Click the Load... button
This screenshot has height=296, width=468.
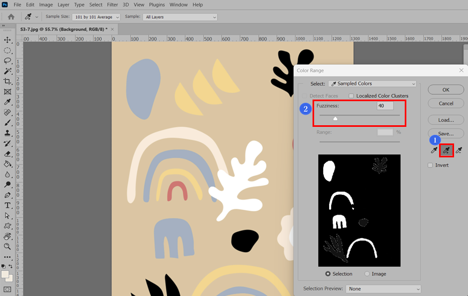(x=445, y=120)
